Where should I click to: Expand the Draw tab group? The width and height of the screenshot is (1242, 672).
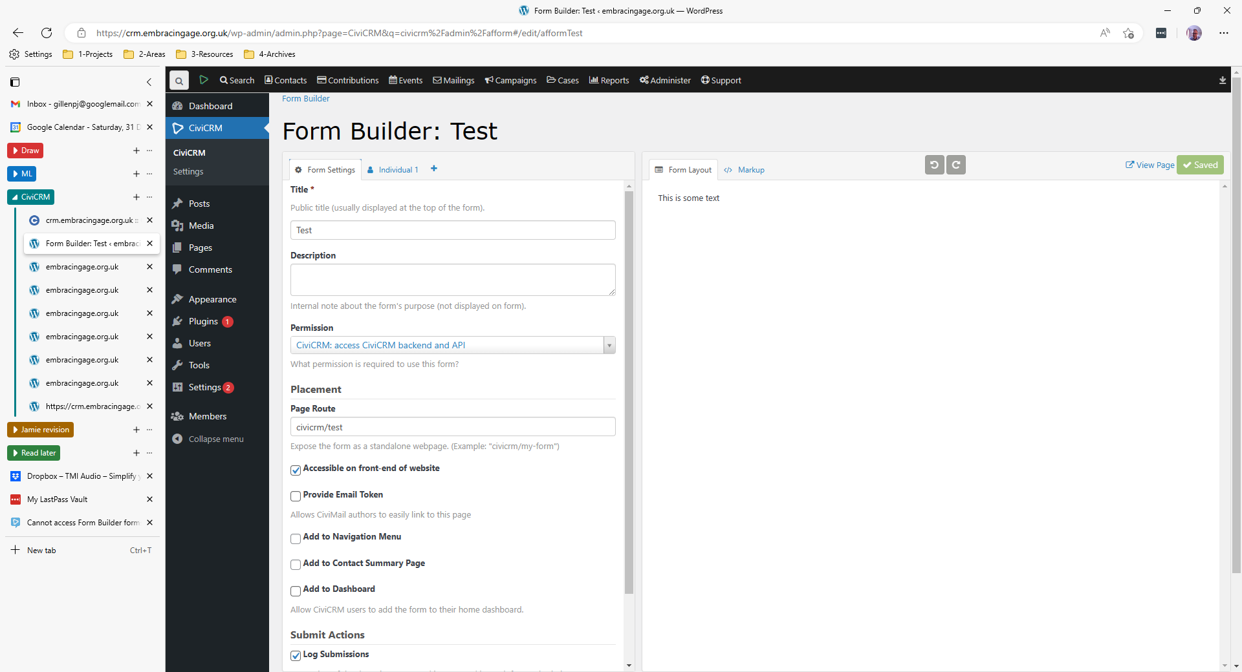[25, 151]
